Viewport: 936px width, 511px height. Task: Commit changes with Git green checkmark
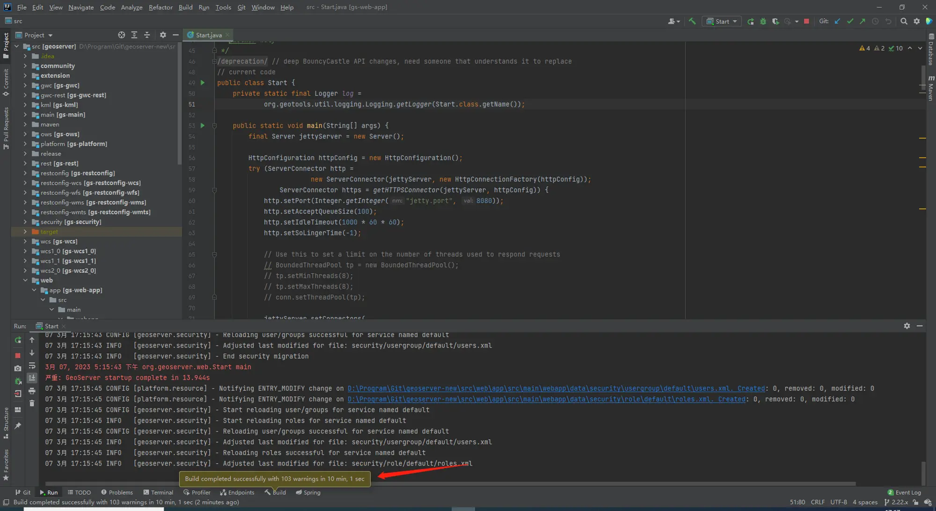(x=850, y=21)
